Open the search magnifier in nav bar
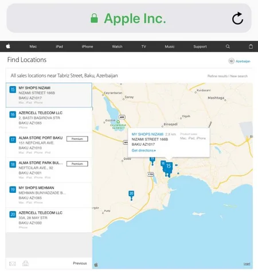Screen dimensions: 258x272 (228, 46)
